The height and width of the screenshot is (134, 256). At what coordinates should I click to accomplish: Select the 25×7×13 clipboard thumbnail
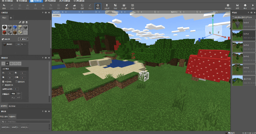[x=238, y=80]
